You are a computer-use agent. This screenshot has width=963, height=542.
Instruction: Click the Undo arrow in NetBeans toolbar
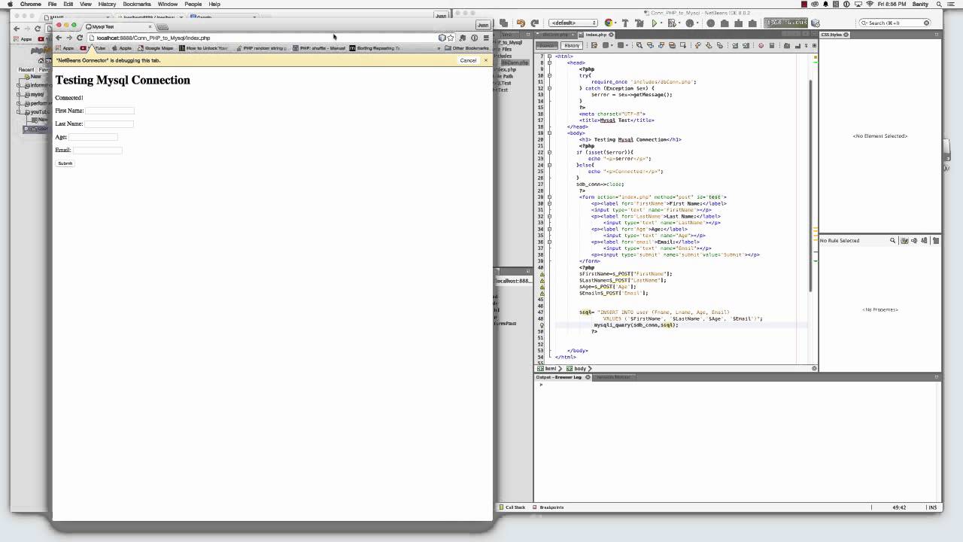click(x=521, y=23)
